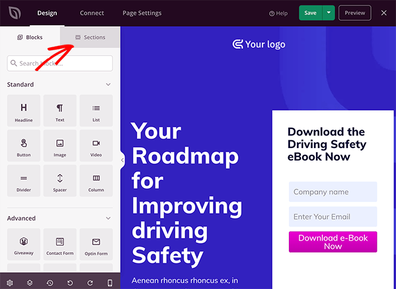Open the Save button dropdown arrow

point(328,13)
